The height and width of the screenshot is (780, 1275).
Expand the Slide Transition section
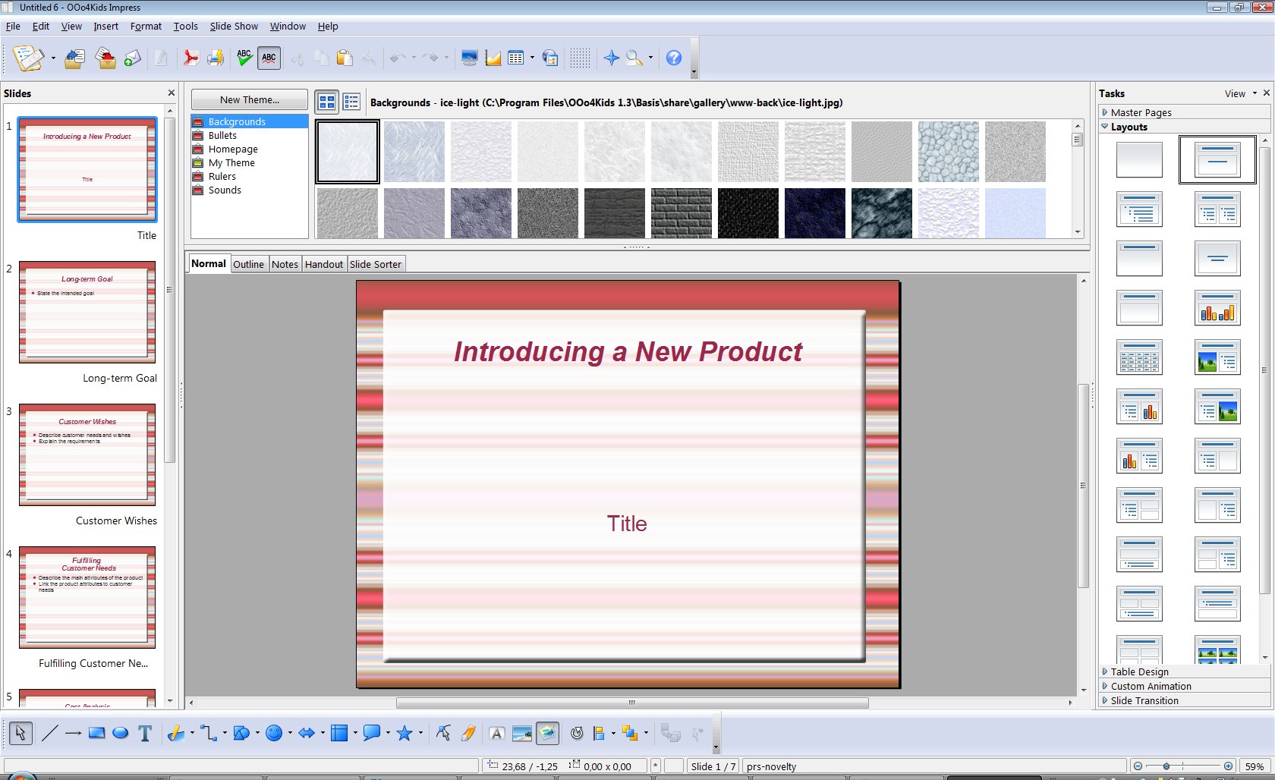coord(1144,700)
